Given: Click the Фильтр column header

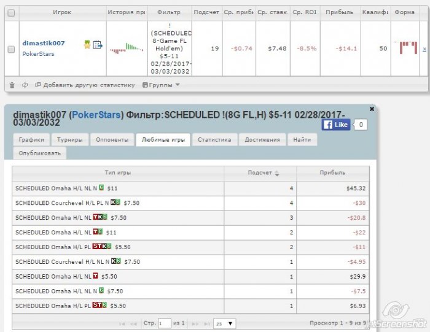Looking at the screenshot, I should 169,12.
